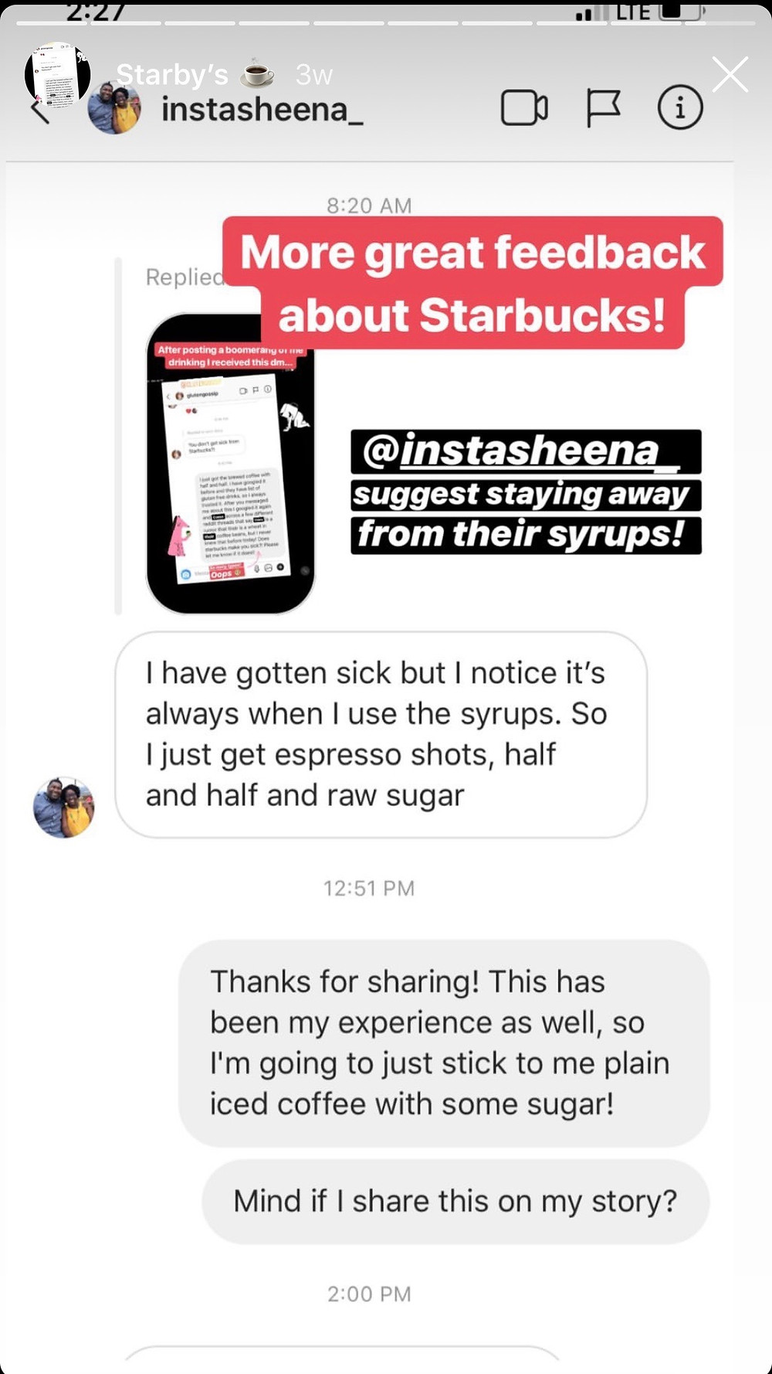The width and height of the screenshot is (772, 1374).
Task: Start a video call with instasheena_
Action: (x=524, y=108)
